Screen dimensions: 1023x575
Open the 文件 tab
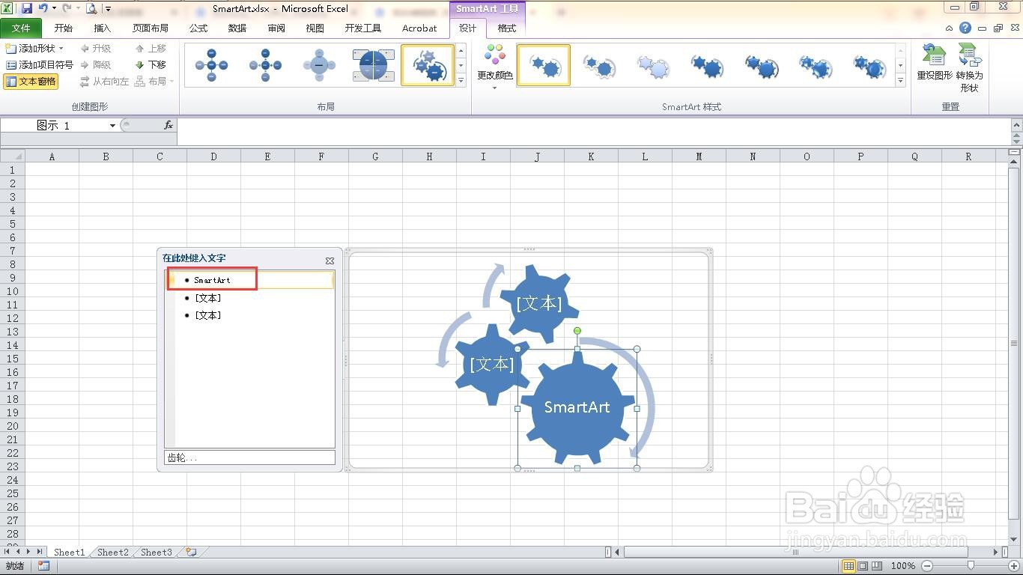22,28
